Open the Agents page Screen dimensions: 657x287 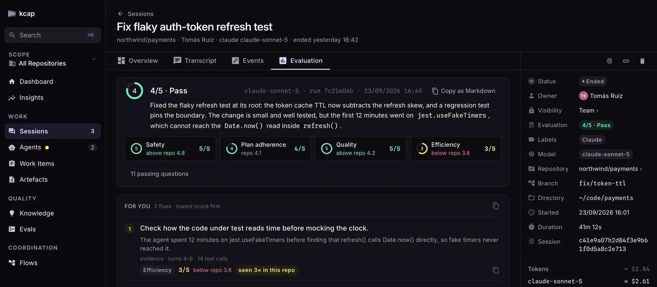point(52,147)
